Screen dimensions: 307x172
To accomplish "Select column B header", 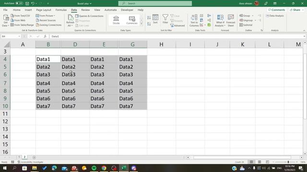I will point(48,44).
